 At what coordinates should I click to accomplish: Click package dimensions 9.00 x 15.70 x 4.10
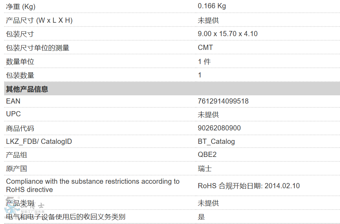point(228,34)
